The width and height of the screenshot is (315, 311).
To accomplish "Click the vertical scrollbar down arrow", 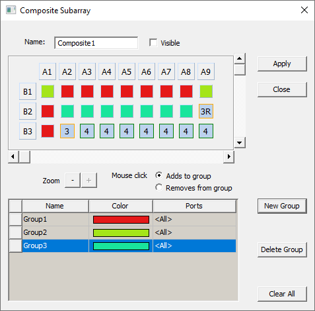I will [x=240, y=143].
